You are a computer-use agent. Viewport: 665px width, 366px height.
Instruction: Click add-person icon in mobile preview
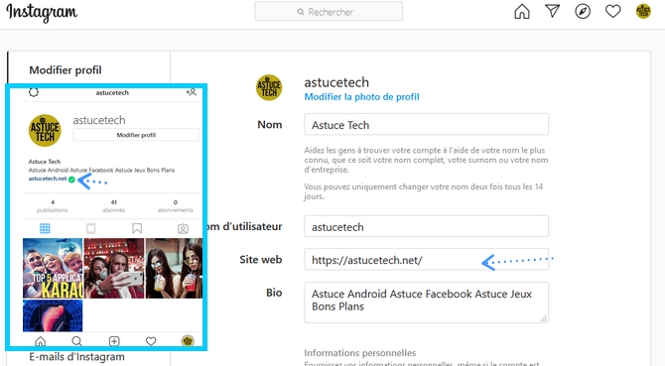point(192,92)
